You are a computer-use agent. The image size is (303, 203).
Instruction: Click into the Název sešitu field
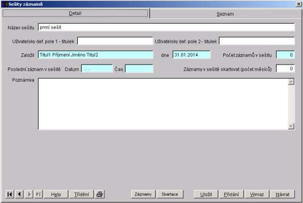click(x=165, y=27)
